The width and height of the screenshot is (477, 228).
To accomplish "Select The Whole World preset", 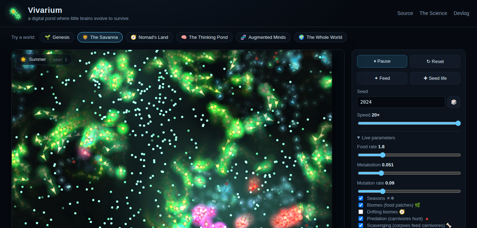I will click(x=320, y=37).
